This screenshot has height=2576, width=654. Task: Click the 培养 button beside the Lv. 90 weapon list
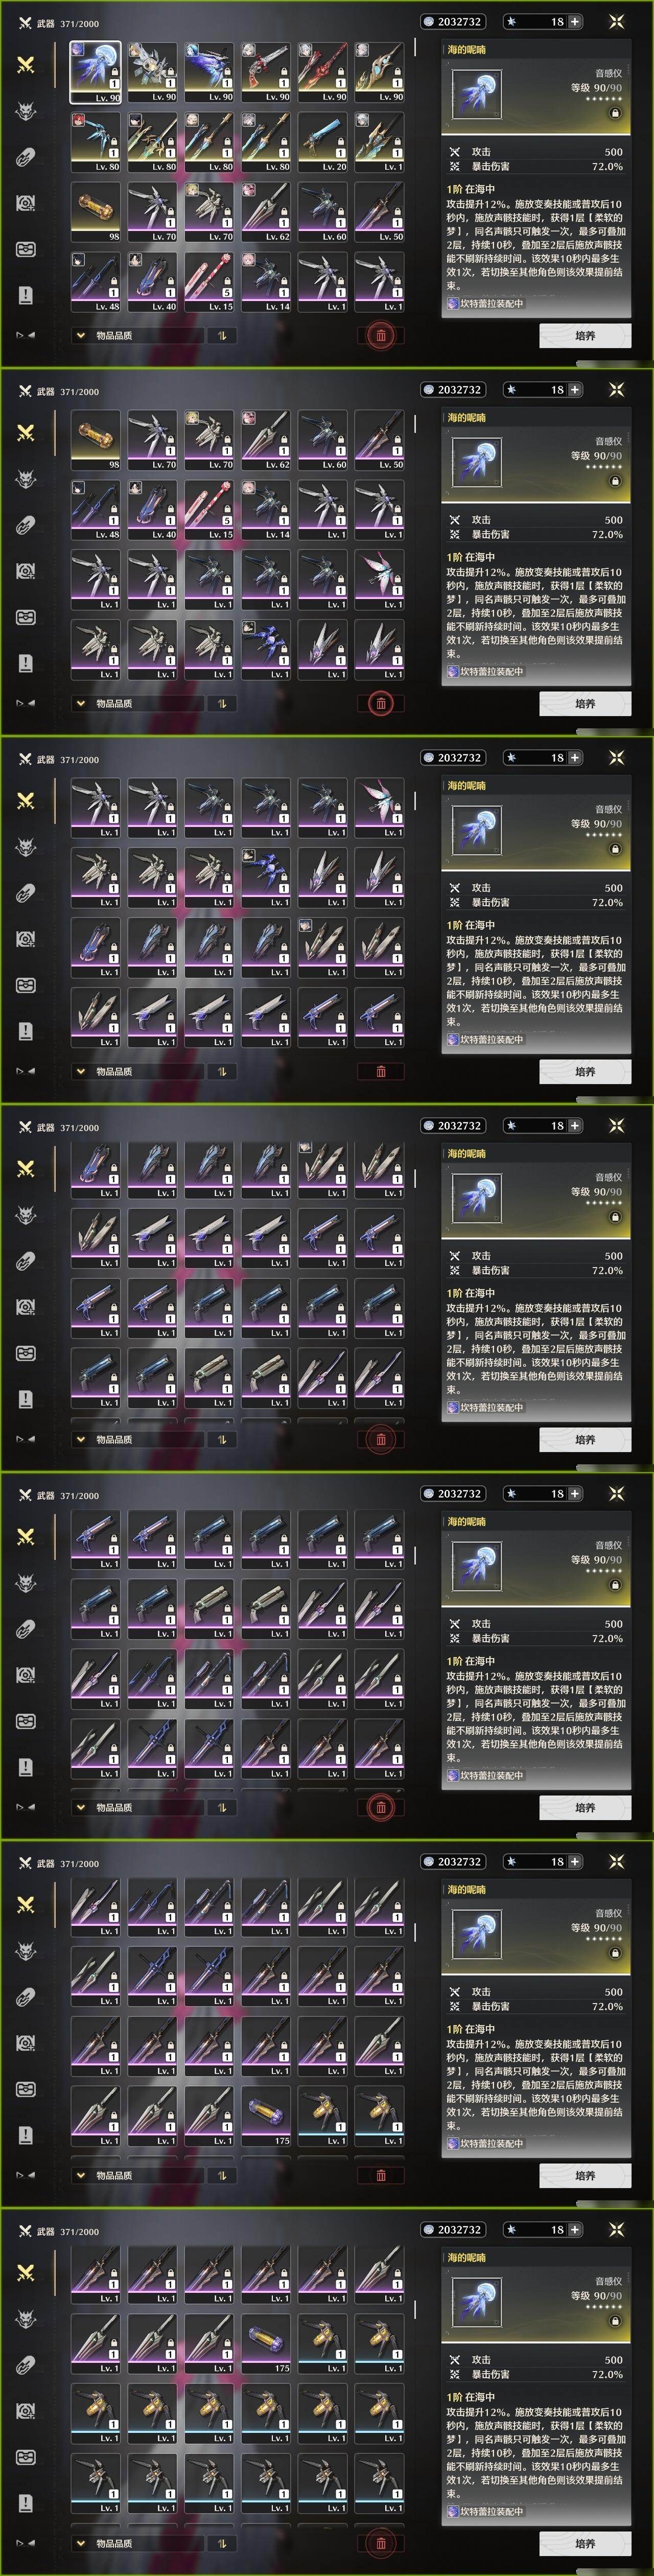tap(585, 335)
